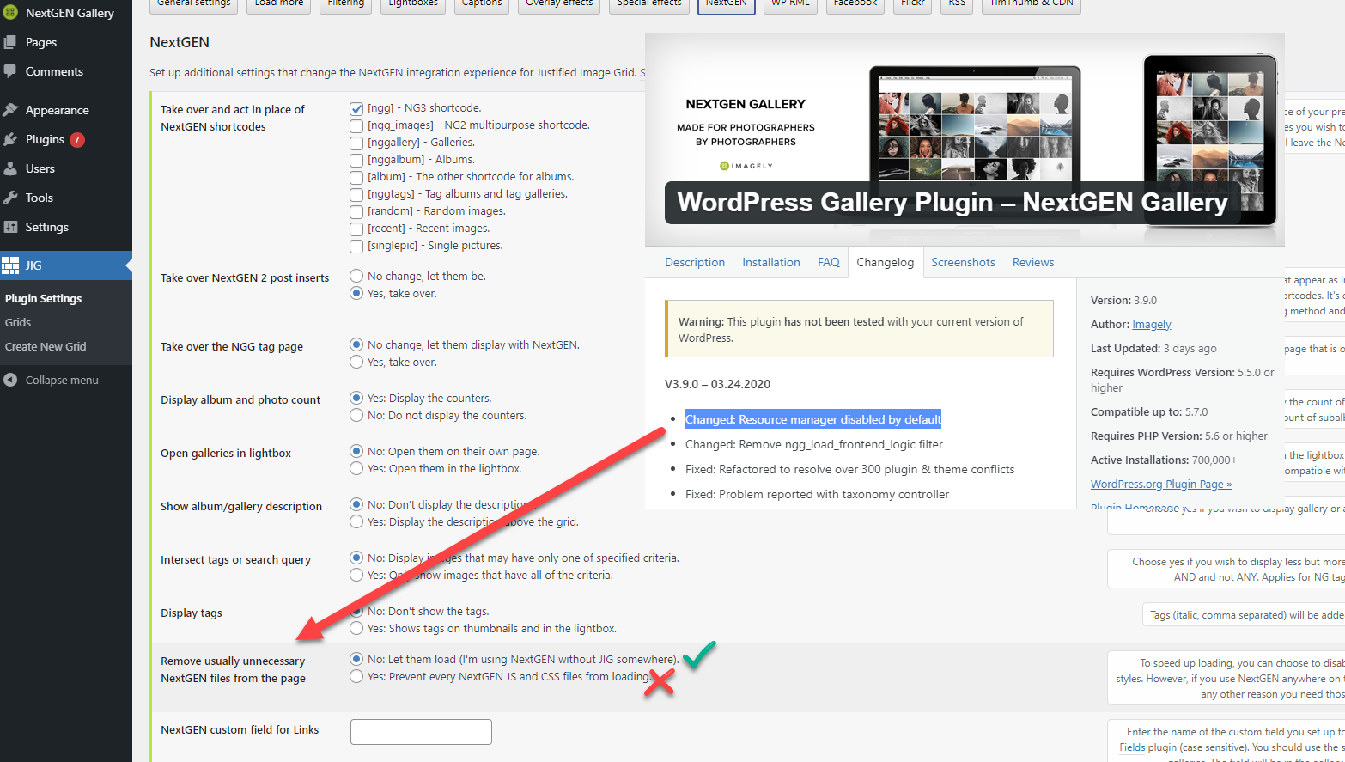Check the [album] other shortcode checkbox
The image size is (1345, 762).
tap(356, 178)
